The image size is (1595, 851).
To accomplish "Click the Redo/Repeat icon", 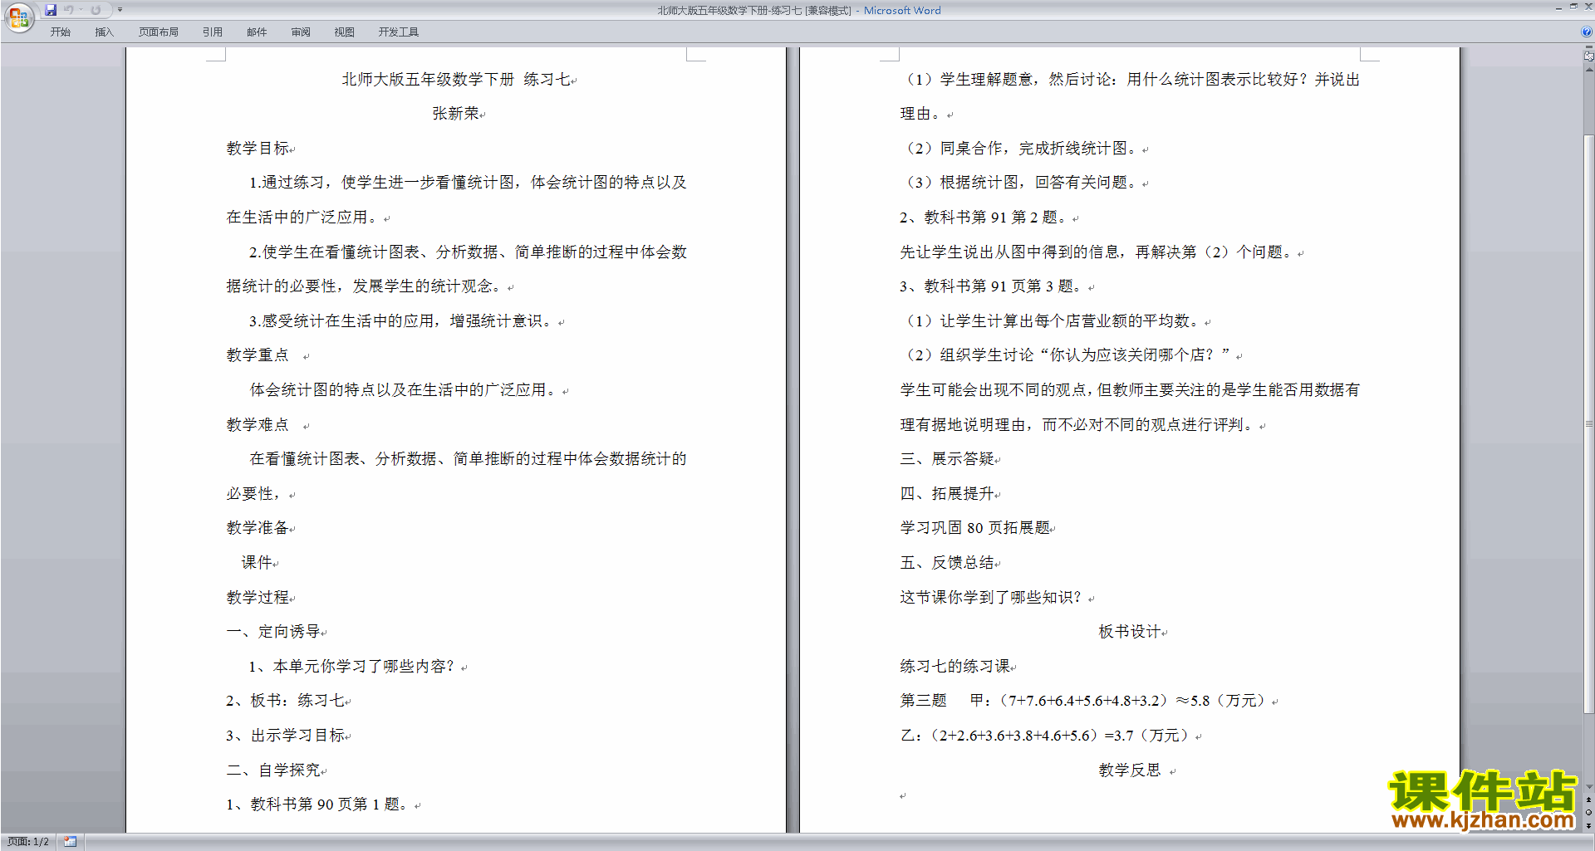I will coord(96,10).
